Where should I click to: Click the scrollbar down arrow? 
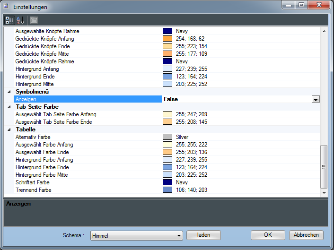click(324, 193)
